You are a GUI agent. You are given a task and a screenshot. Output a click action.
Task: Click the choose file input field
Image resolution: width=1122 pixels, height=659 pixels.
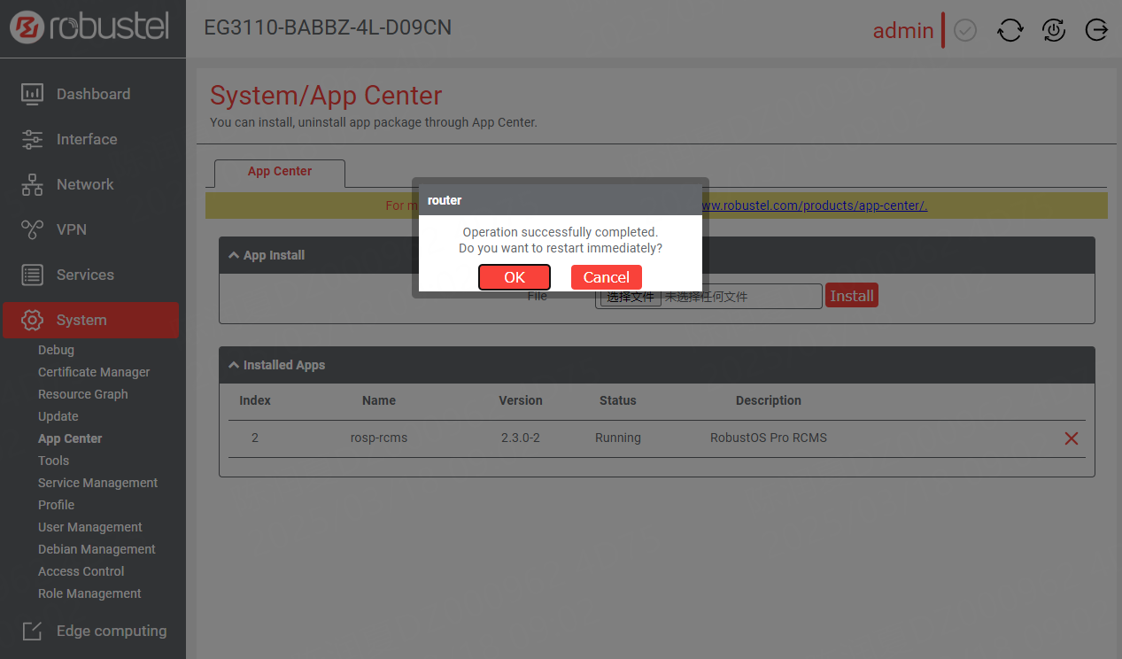(708, 297)
